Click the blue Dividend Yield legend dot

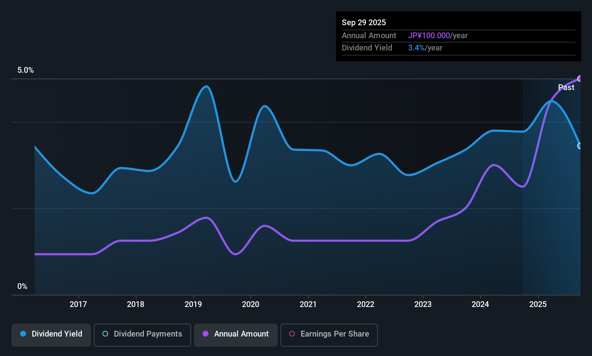(x=23, y=334)
